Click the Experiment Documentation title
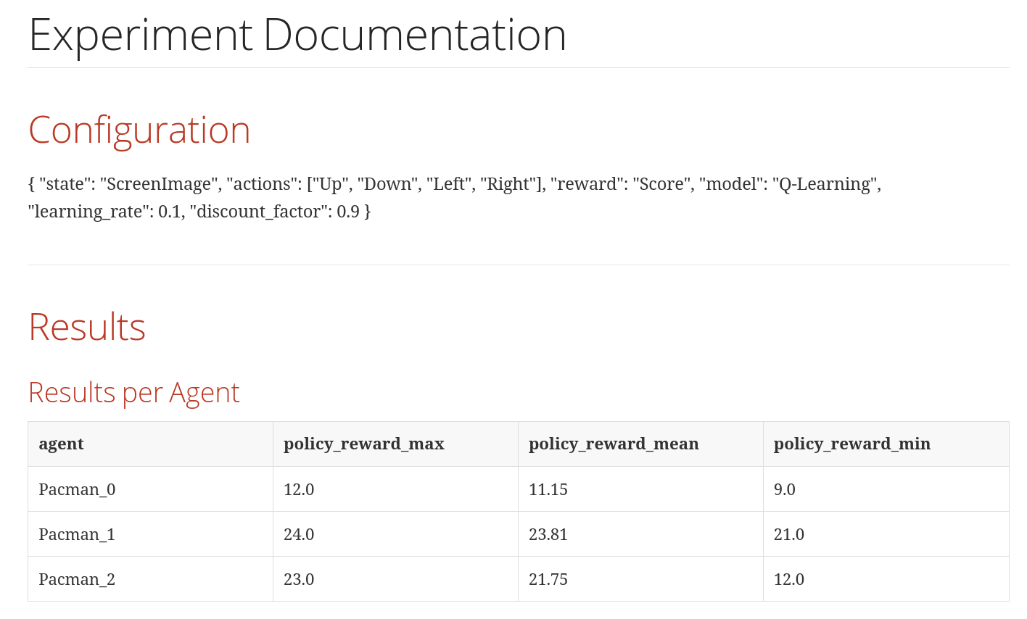The width and height of the screenshot is (1027, 619). pyautogui.click(x=297, y=35)
